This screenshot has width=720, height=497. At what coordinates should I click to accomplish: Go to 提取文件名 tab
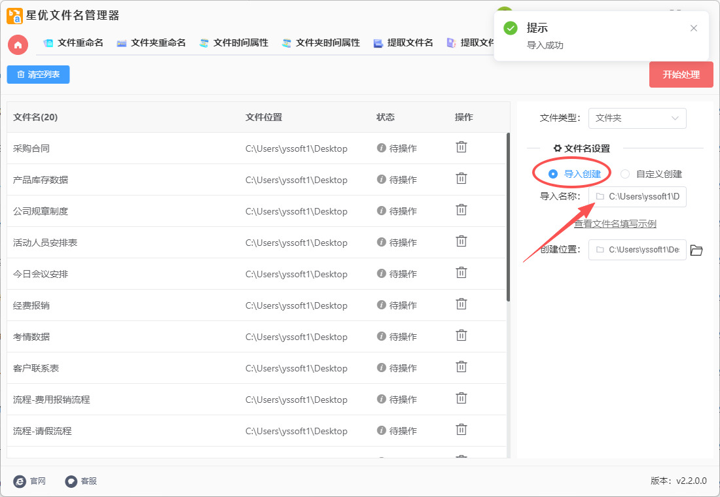click(403, 43)
